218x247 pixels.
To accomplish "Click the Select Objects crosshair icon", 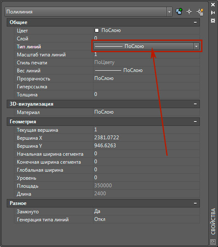I will (189, 12).
